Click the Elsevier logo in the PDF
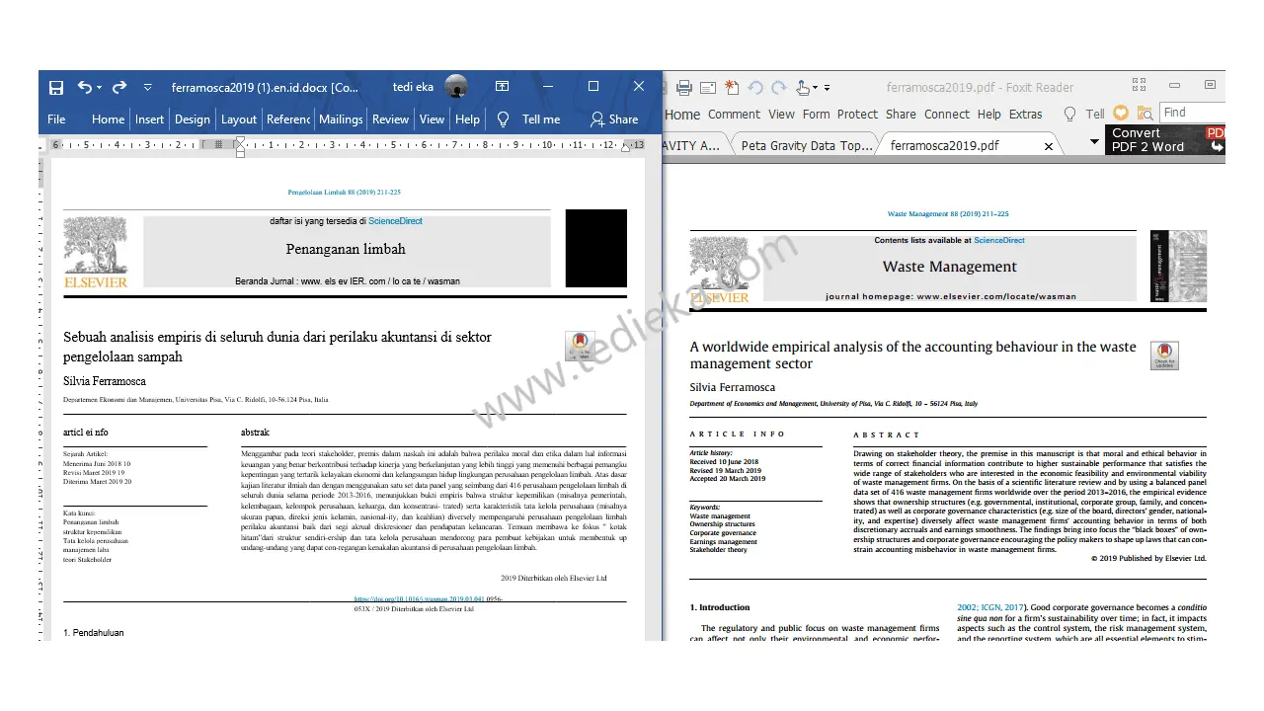This screenshot has height=711, width=1264. pyautogui.click(x=720, y=271)
